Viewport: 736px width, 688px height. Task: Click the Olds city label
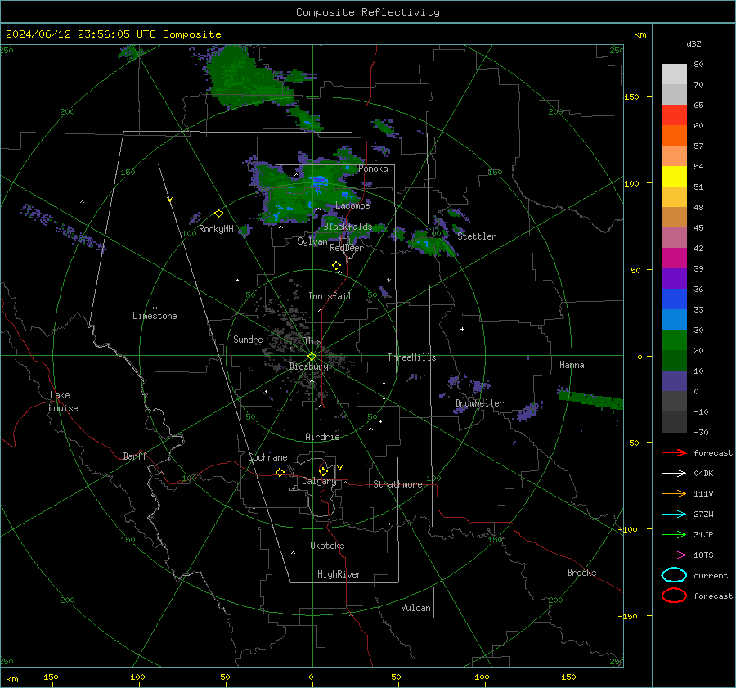(x=312, y=341)
